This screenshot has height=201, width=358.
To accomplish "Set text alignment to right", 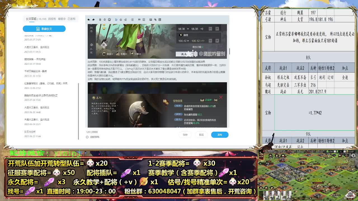I will (125, 20).
